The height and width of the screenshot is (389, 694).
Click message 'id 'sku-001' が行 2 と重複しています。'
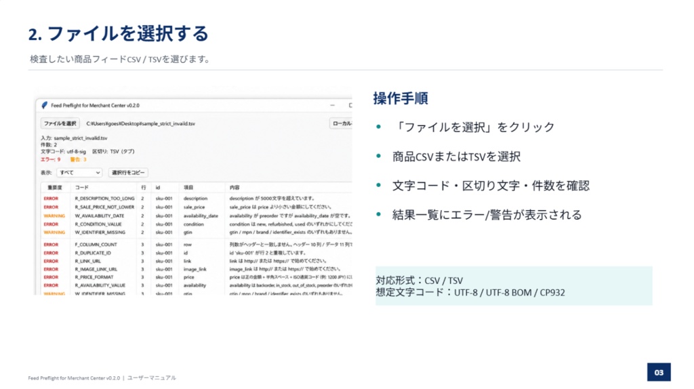(x=267, y=253)
